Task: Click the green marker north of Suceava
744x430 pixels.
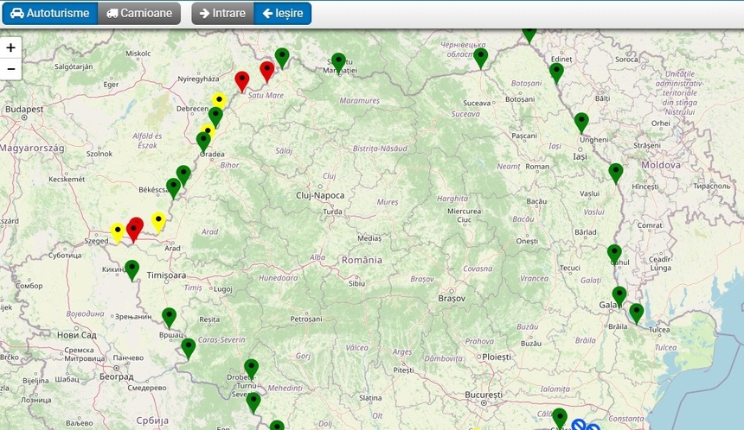Action: (481, 56)
